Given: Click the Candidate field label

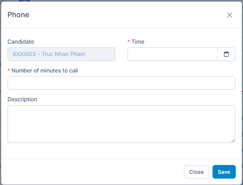Looking at the screenshot, I should (x=21, y=42).
